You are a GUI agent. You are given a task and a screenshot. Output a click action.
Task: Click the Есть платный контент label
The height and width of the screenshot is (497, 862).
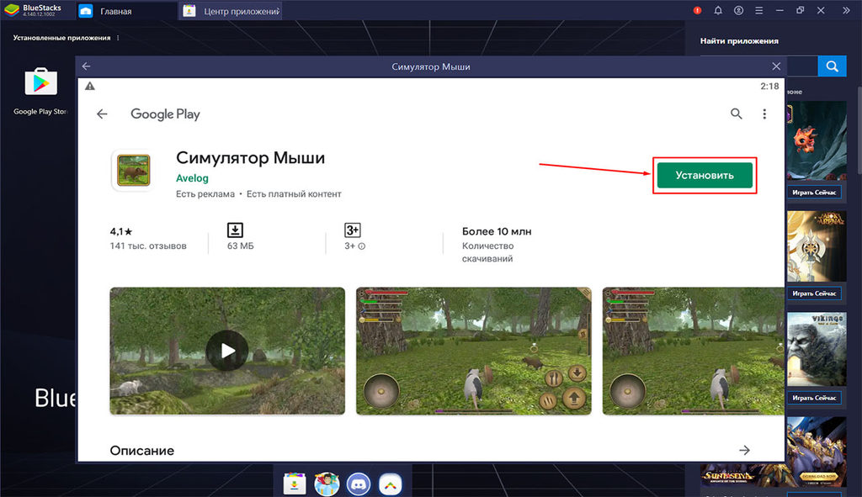click(294, 194)
